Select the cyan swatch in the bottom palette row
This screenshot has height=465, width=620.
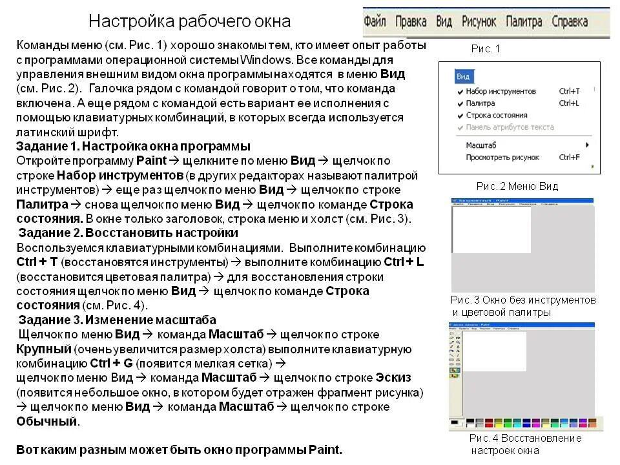click(x=517, y=426)
